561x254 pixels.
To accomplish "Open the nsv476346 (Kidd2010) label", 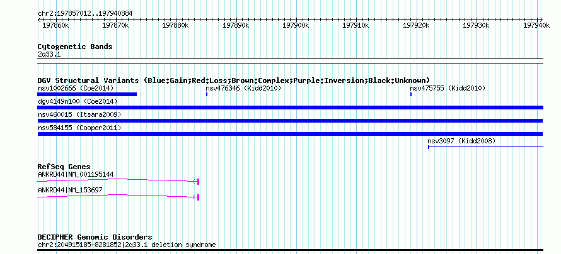I will [x=243, y=88].
